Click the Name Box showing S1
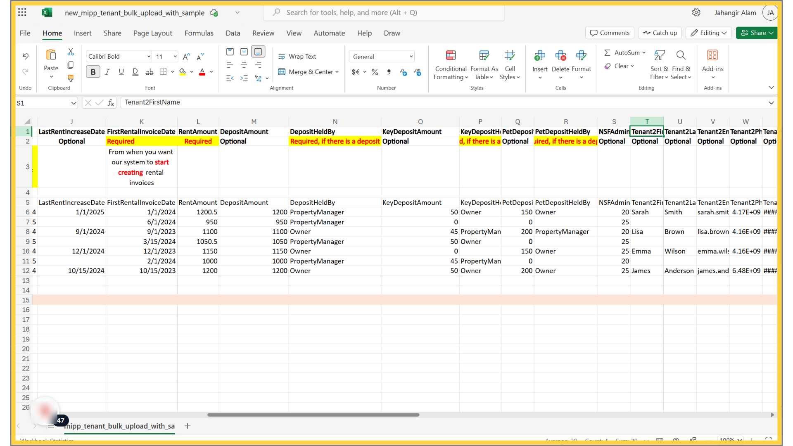Image resolution: width=793 pixels, height=446 pixels. tap(41, 103)
